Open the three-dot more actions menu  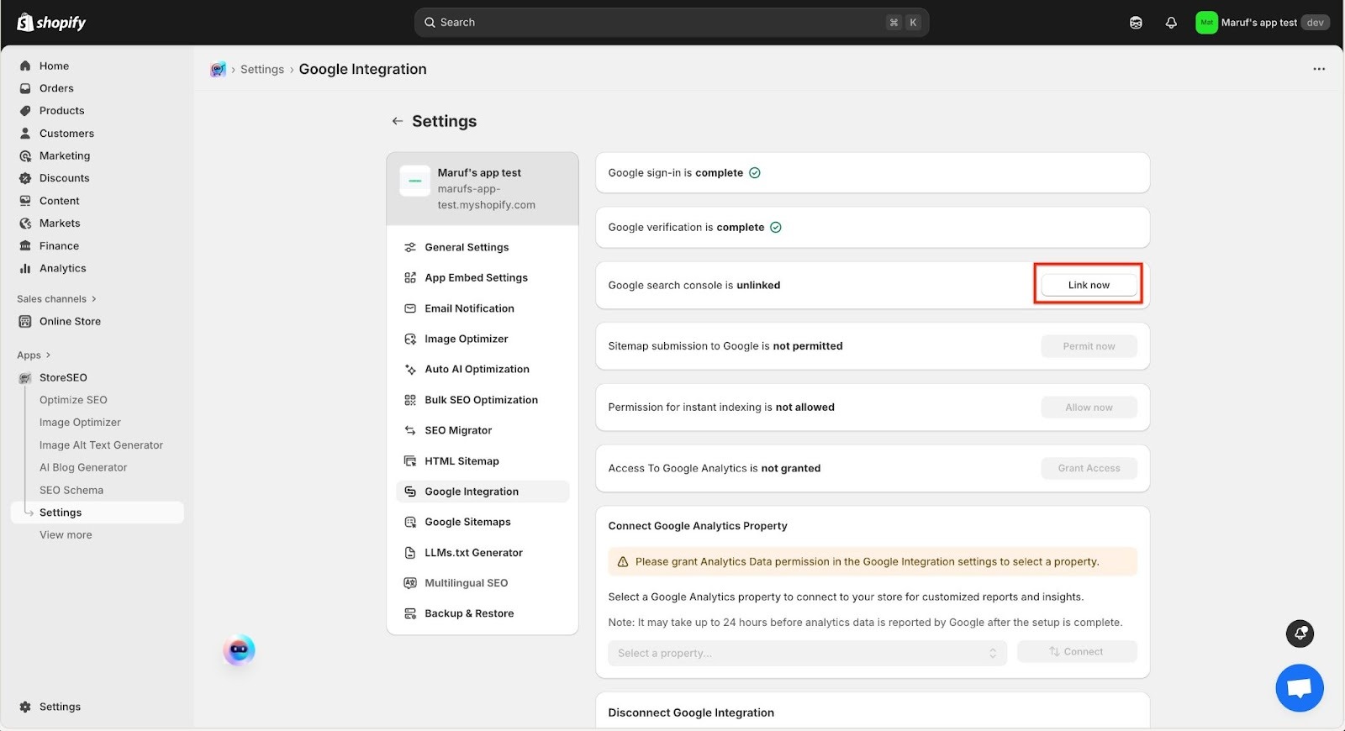pyautogui.click(x=1319, y=69)
